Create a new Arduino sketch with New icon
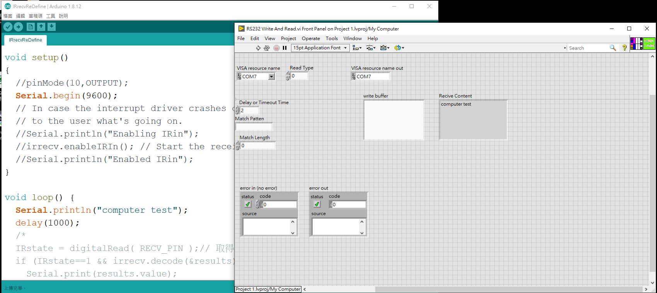 tap(31, 27)
